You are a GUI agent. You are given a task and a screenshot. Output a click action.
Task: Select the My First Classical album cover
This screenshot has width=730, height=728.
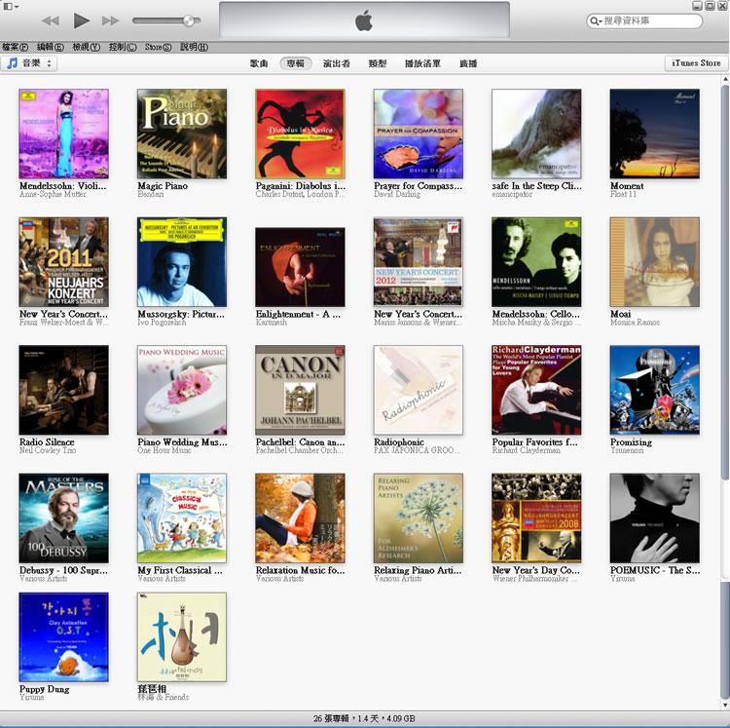(x=182, y=518)
